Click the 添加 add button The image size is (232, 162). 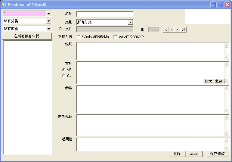194,154
